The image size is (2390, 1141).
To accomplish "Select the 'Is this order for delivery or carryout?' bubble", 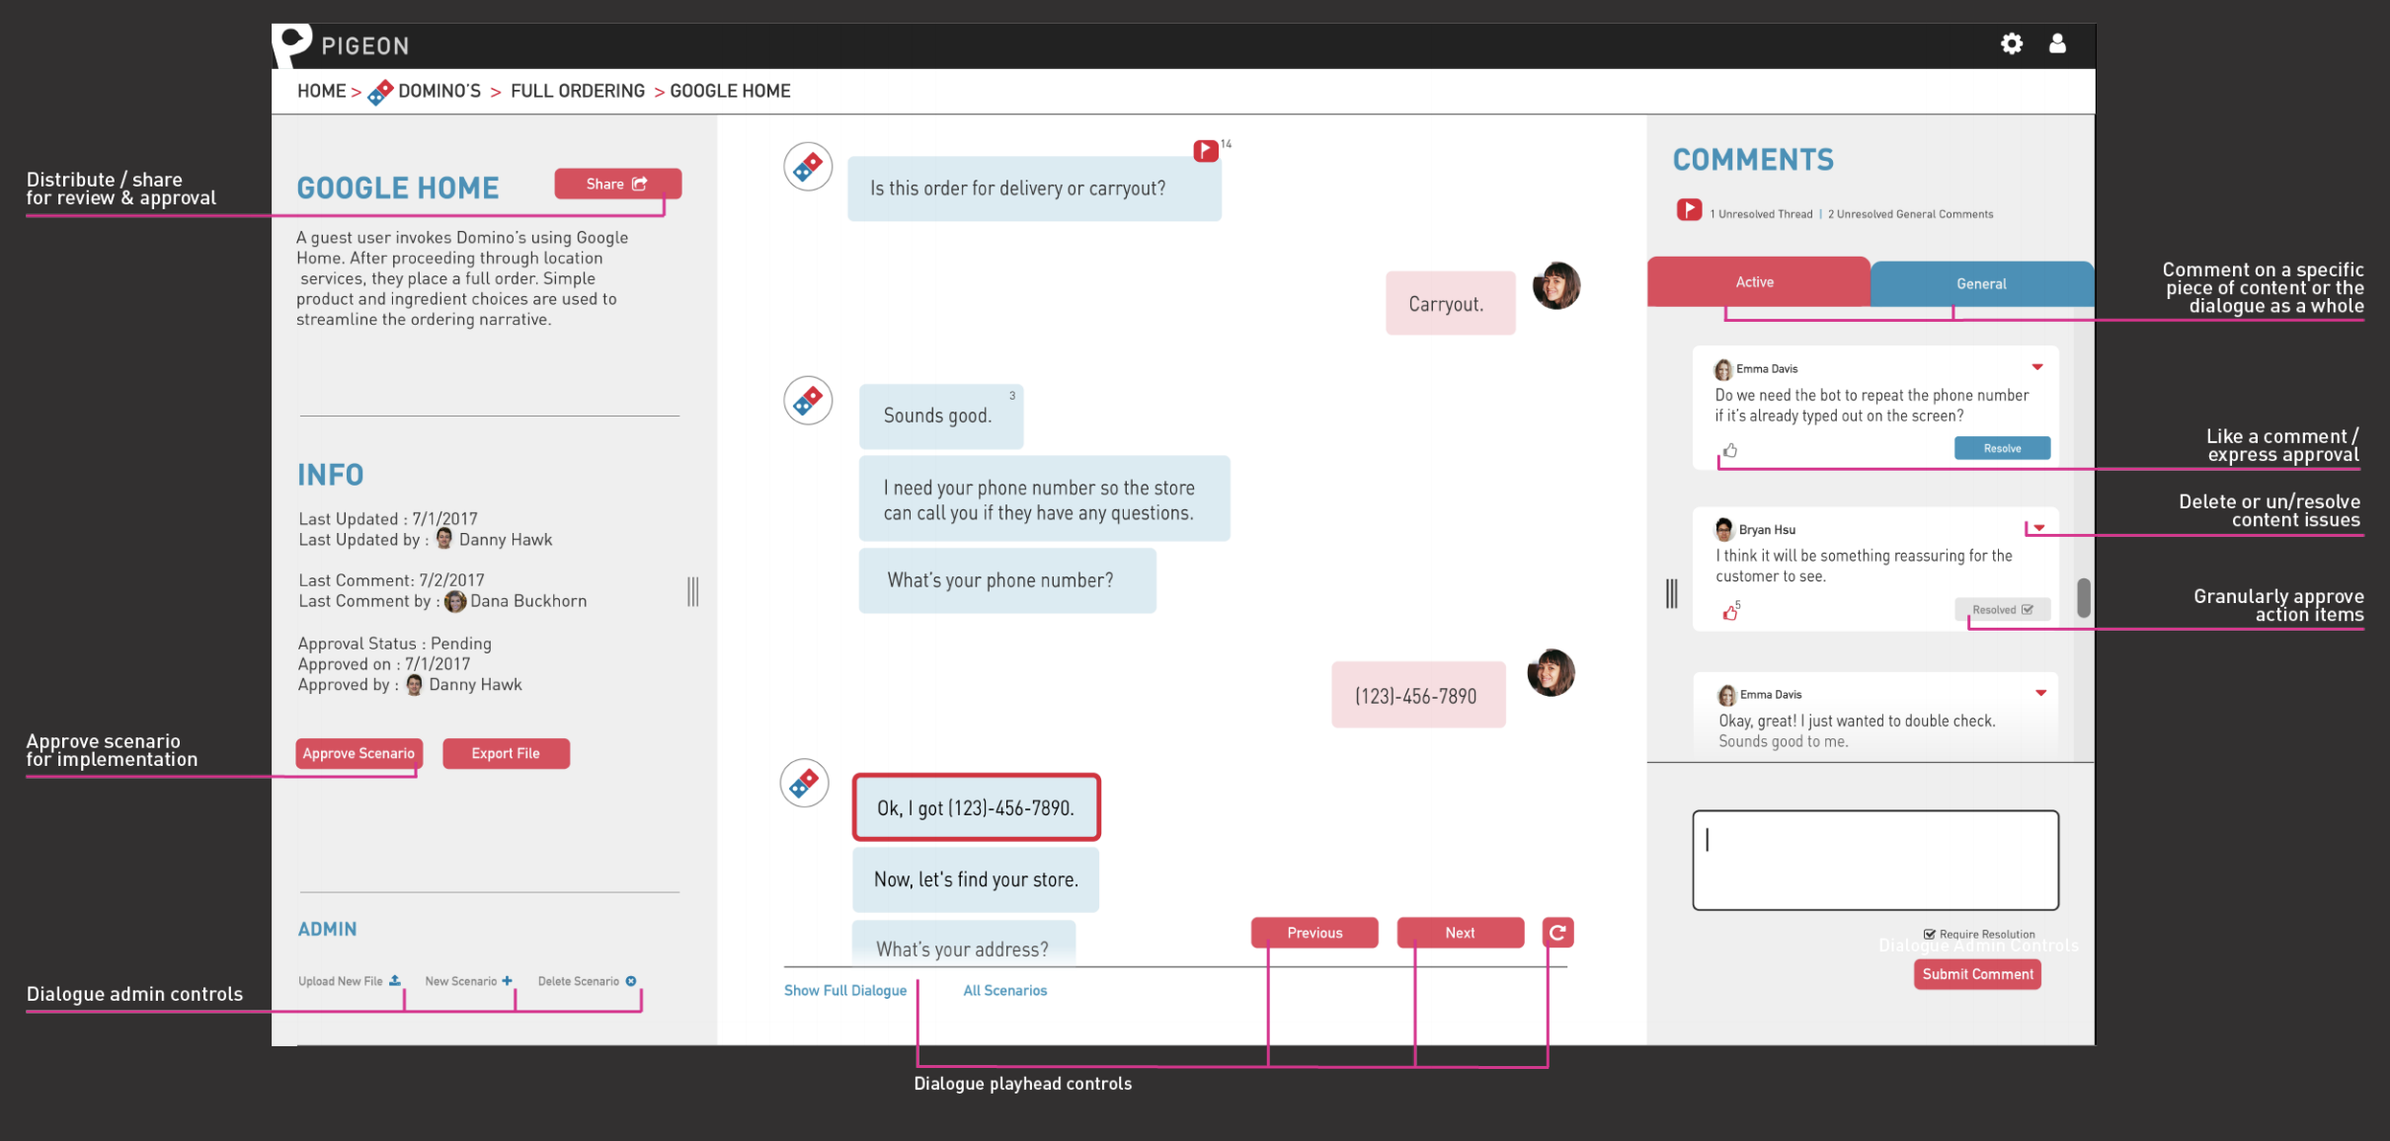I will pyautogui.click(x=1034, y=189).
